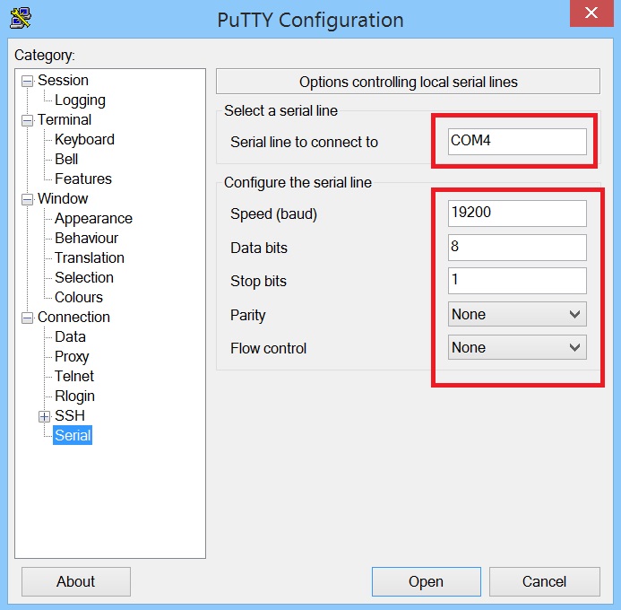Expand the SSH tree node

coord(45,416)
